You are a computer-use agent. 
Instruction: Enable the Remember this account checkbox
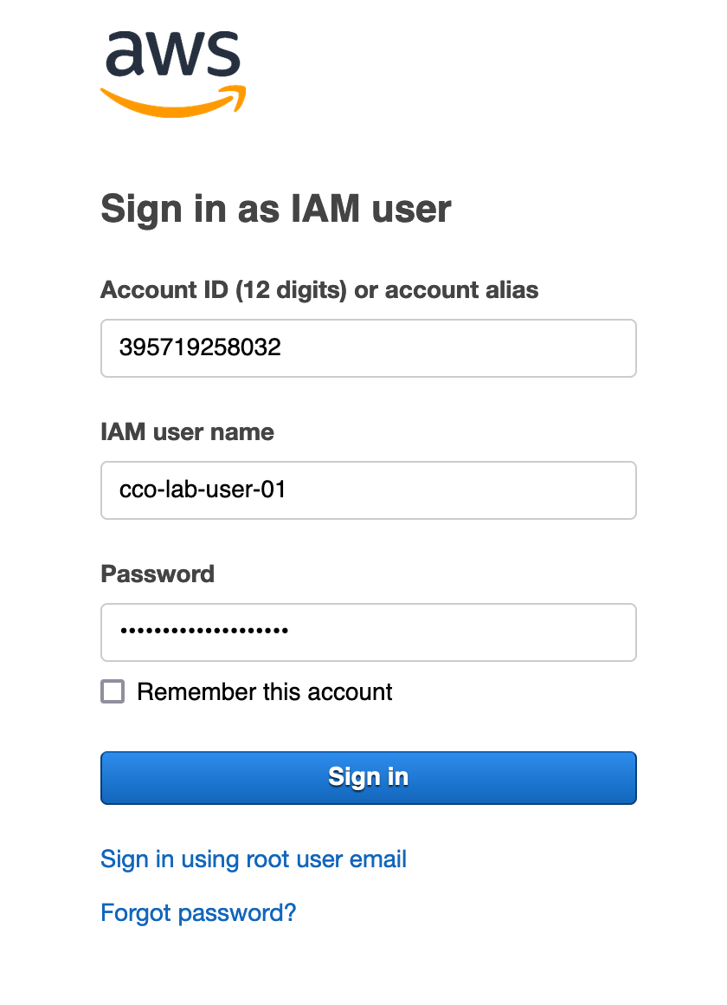[113, 691]
